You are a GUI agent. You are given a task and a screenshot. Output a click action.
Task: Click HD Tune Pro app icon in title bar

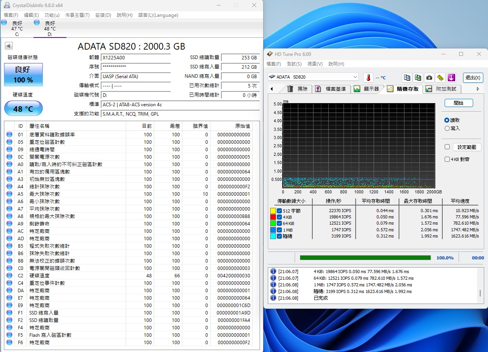(270, 54)
